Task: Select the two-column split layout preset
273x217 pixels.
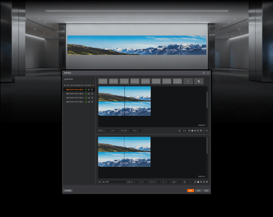Action: click(x=113, y=81)
